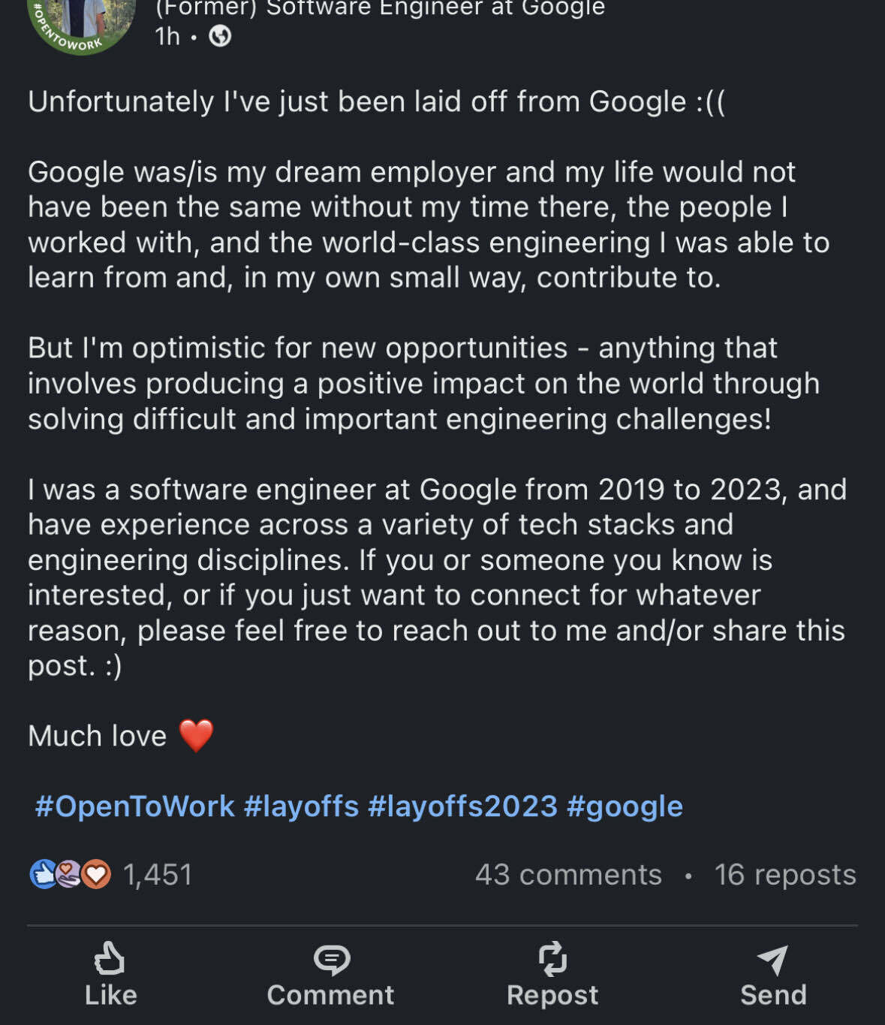
Task: Open the #layoffs hashtag
Action: click(x=301, y=805)
